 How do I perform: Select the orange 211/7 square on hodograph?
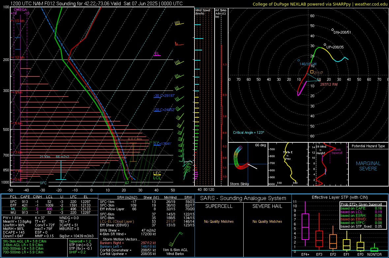point(312,72)
